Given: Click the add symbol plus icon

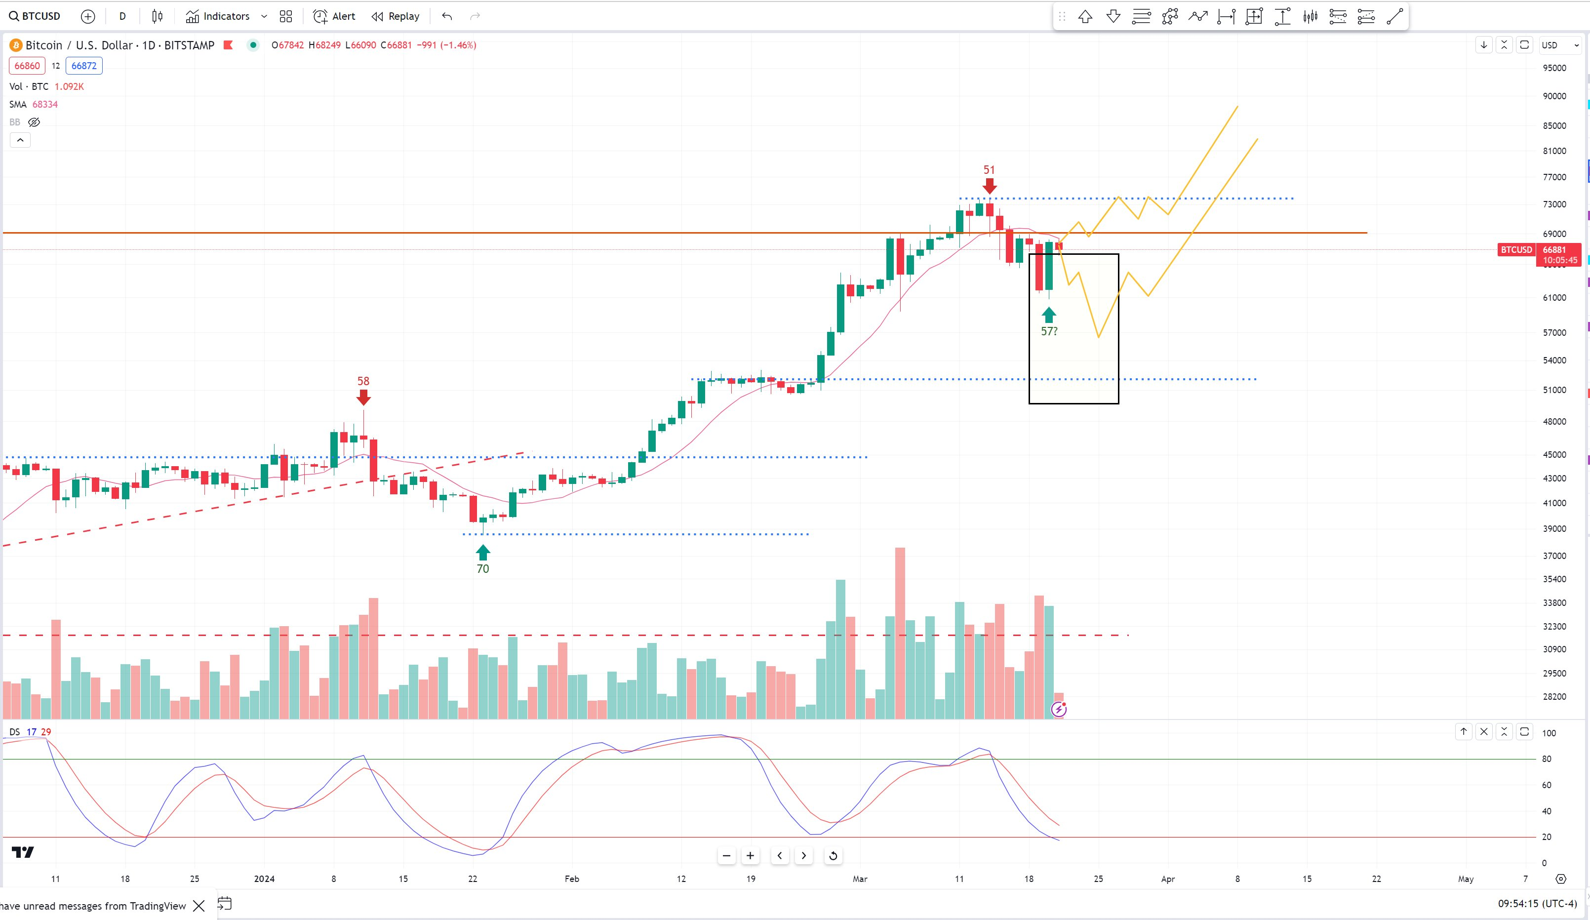Looking at the screenshot, I should tap(88, 16).
